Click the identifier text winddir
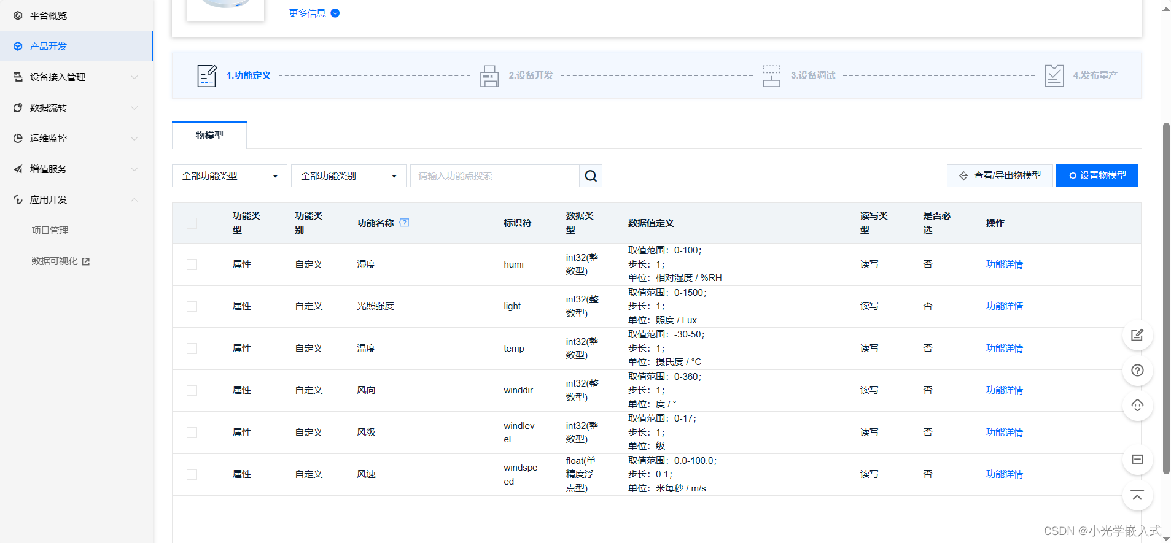Screen dimensions: 1171x543 pos(518,390)
